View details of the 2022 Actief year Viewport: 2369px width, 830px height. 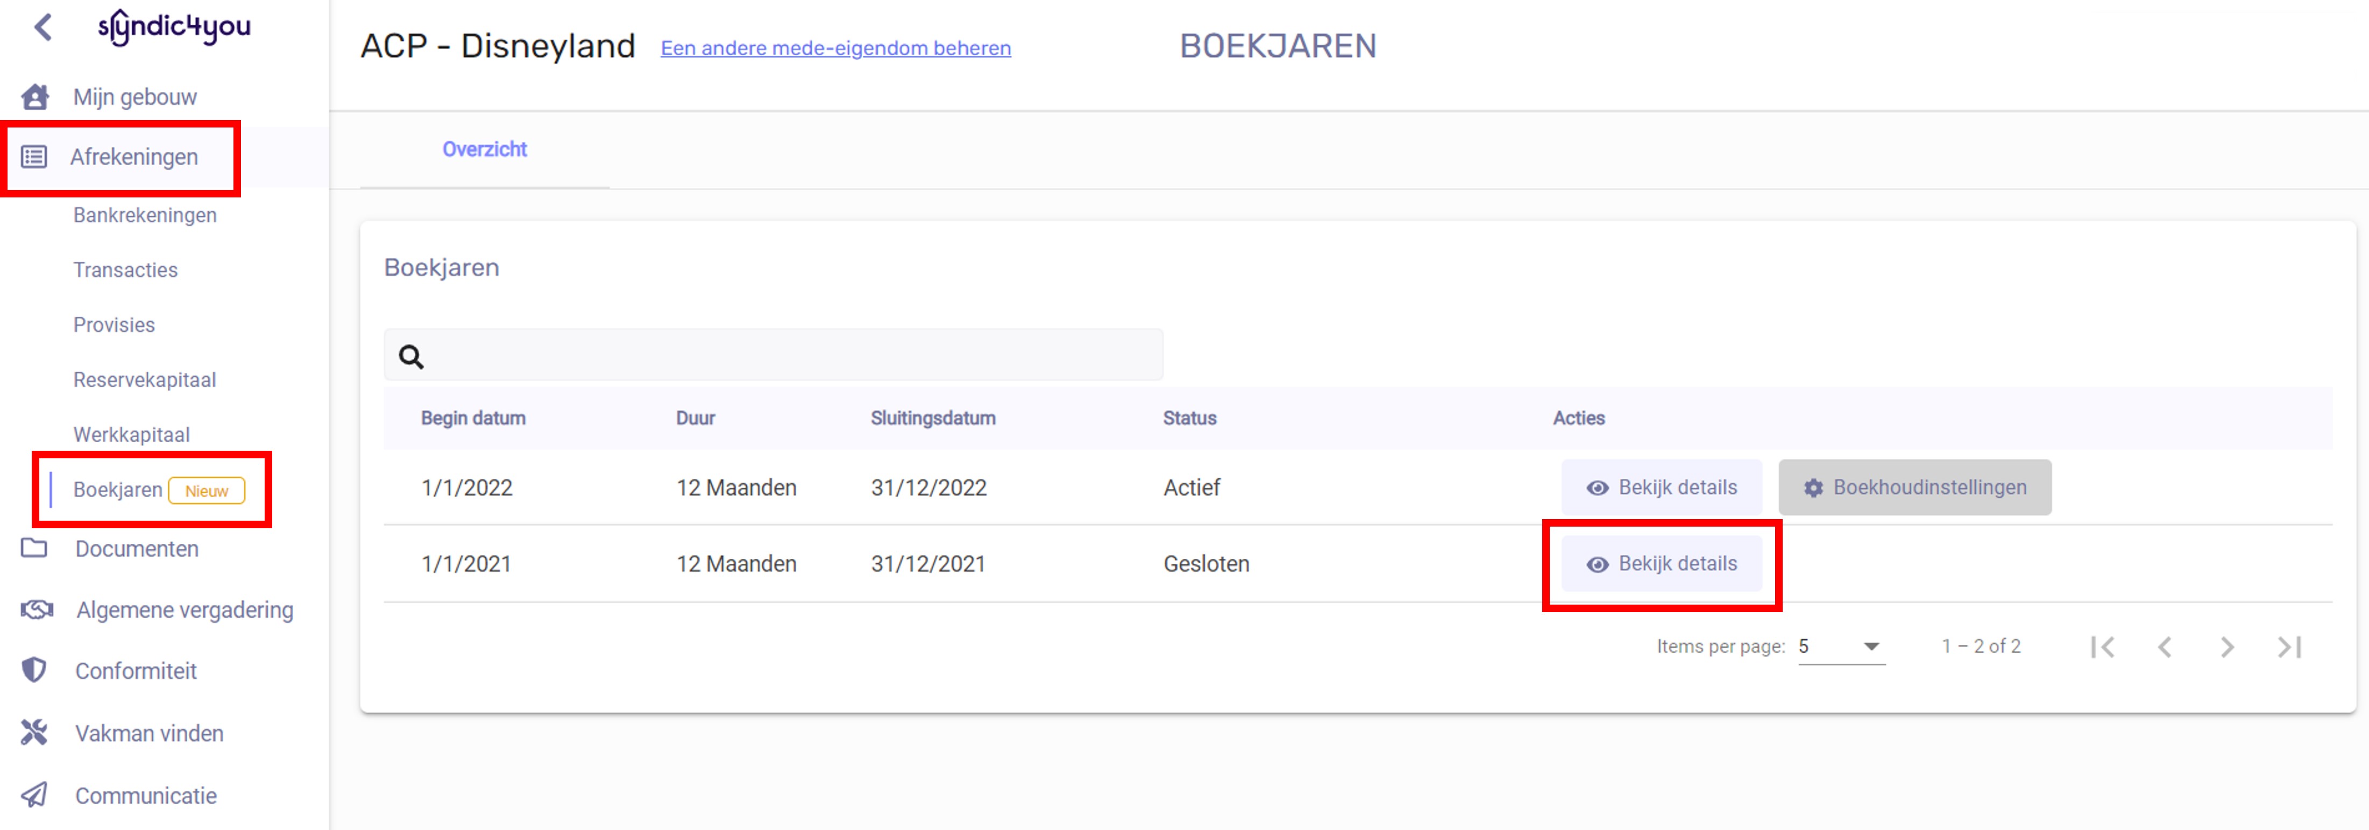point(1662,487)
